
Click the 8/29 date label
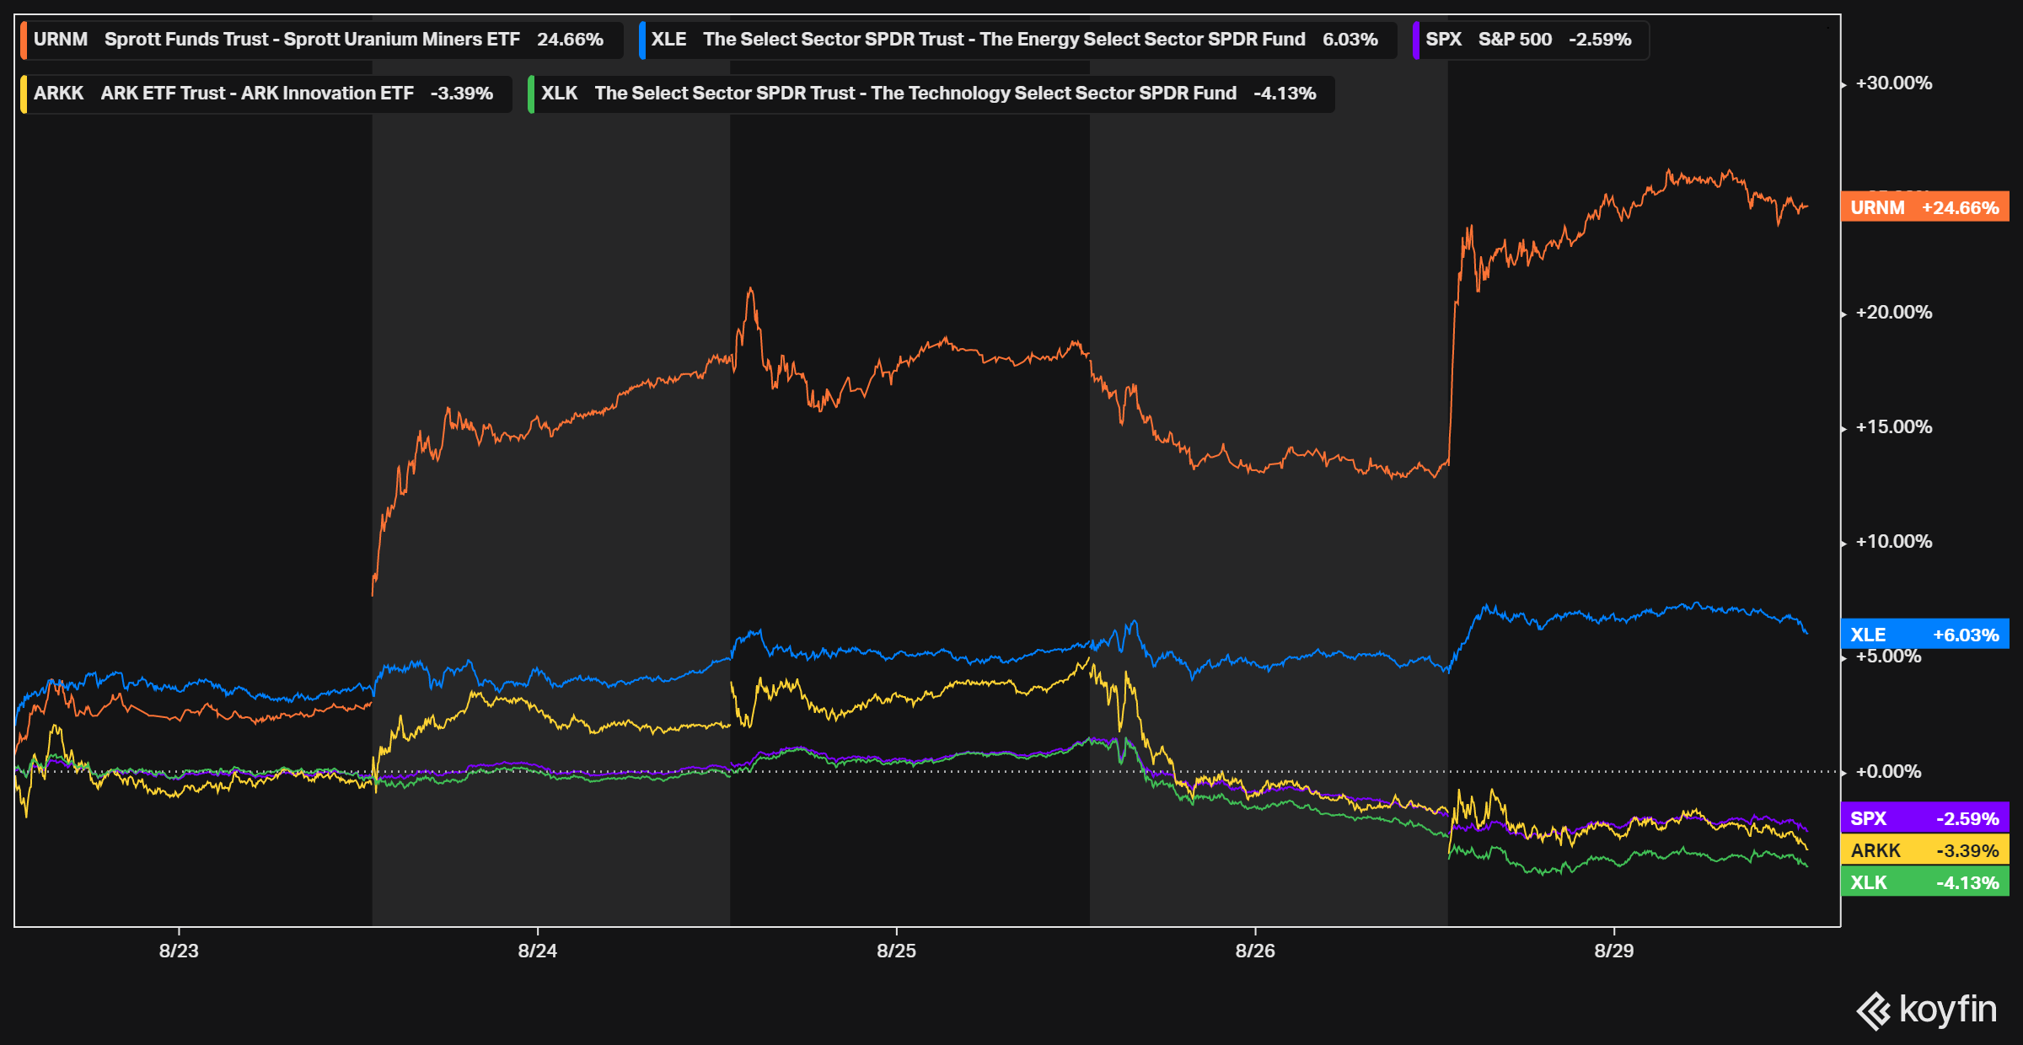1614,951
